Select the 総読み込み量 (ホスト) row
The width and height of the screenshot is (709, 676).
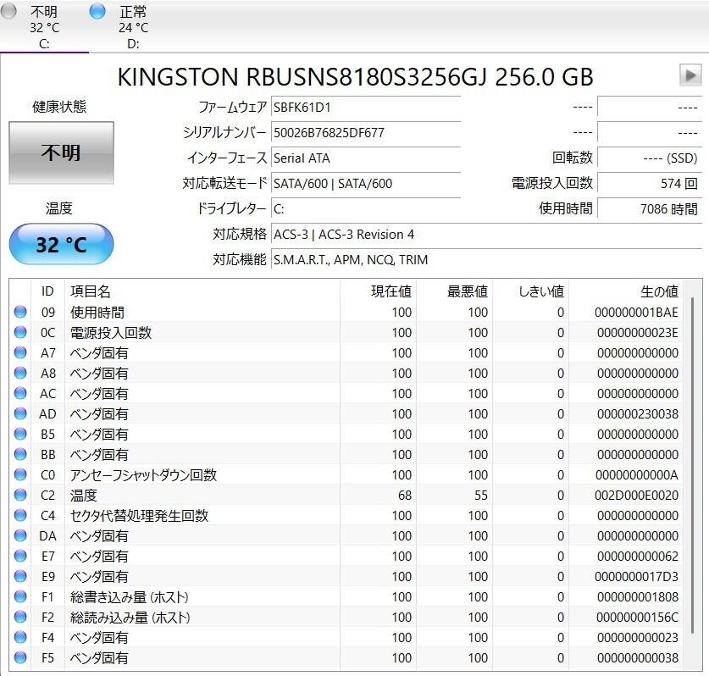coord(346,618)
